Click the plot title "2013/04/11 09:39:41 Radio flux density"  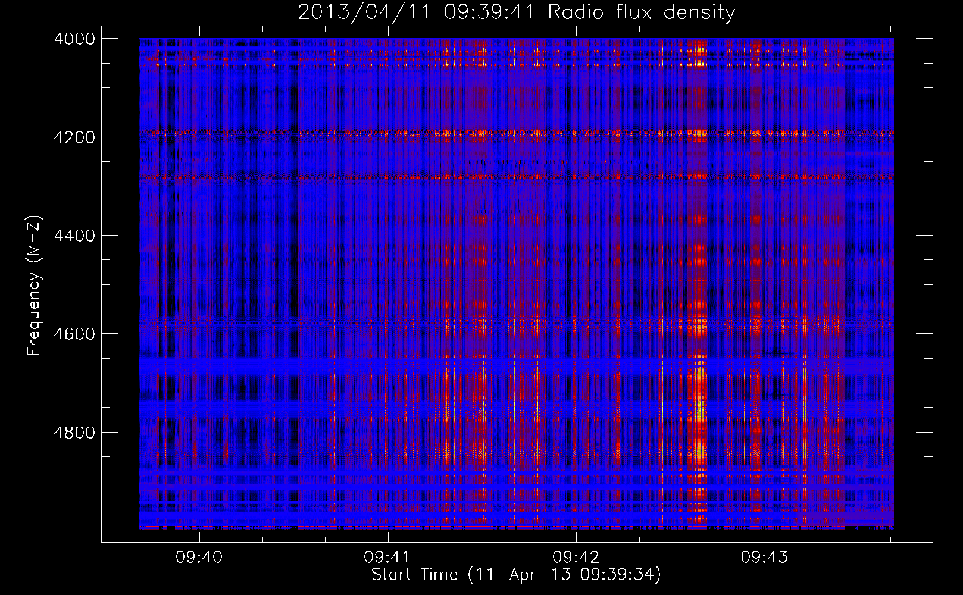click(516, 12)
